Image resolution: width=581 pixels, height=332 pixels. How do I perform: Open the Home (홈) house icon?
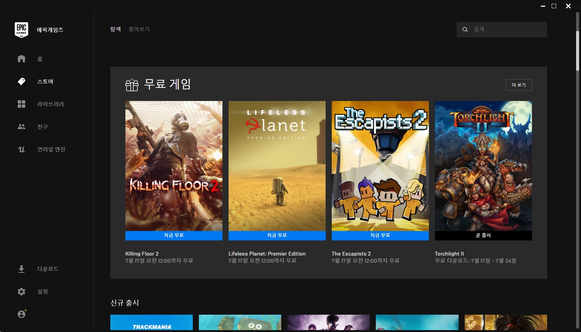point(21,59)
